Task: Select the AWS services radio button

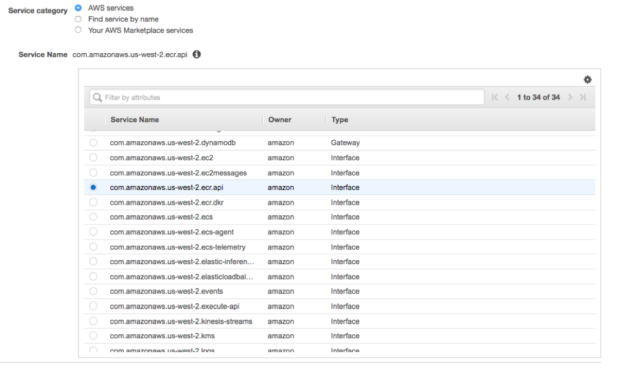Action: pyautogui.click(x=78, y=8)
